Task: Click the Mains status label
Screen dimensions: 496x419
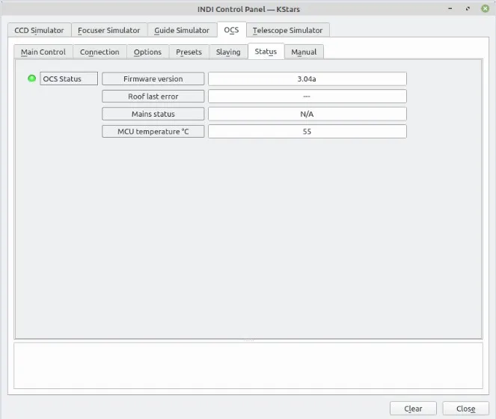Action: (x=153, y=114)
